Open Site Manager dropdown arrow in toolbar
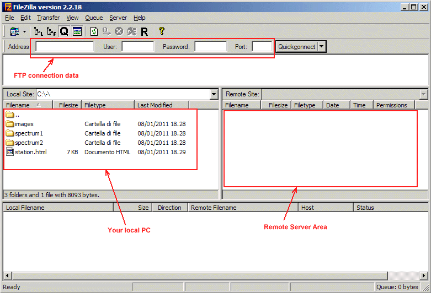The height and width of the screenshot is (293, 431). [x=24, y=31]
